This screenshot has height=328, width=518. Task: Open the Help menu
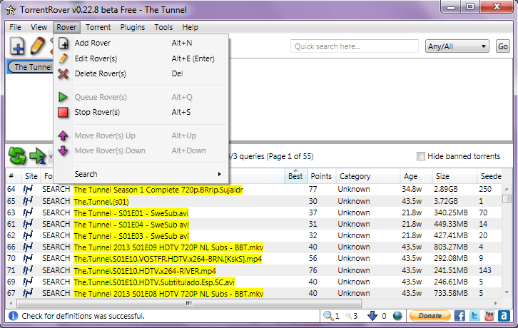[191, 27]
